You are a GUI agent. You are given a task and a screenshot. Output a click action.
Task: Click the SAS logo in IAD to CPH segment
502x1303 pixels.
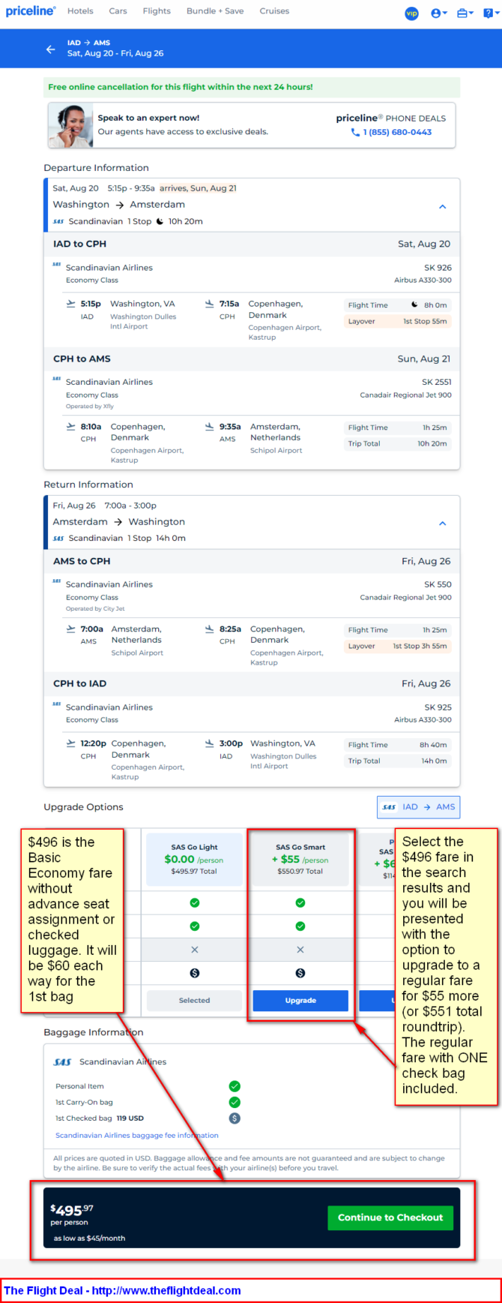pos(56,264)
